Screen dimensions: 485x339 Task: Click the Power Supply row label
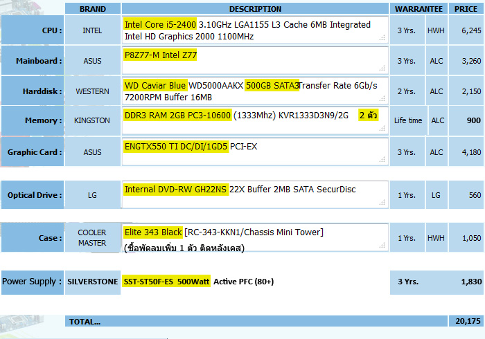[x=33, y=282]
